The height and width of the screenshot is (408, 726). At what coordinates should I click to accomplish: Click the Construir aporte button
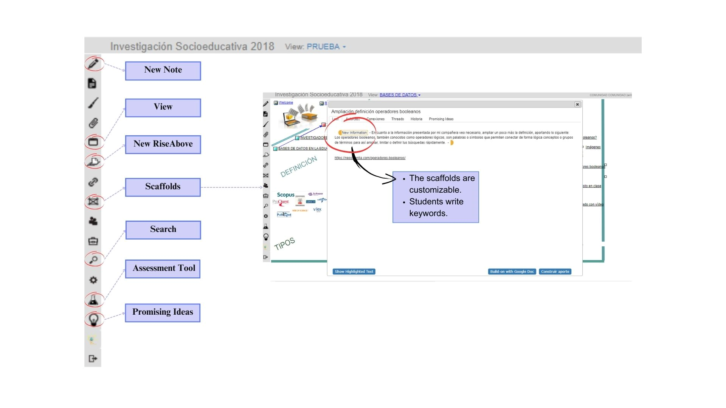(x=555, y=272)
